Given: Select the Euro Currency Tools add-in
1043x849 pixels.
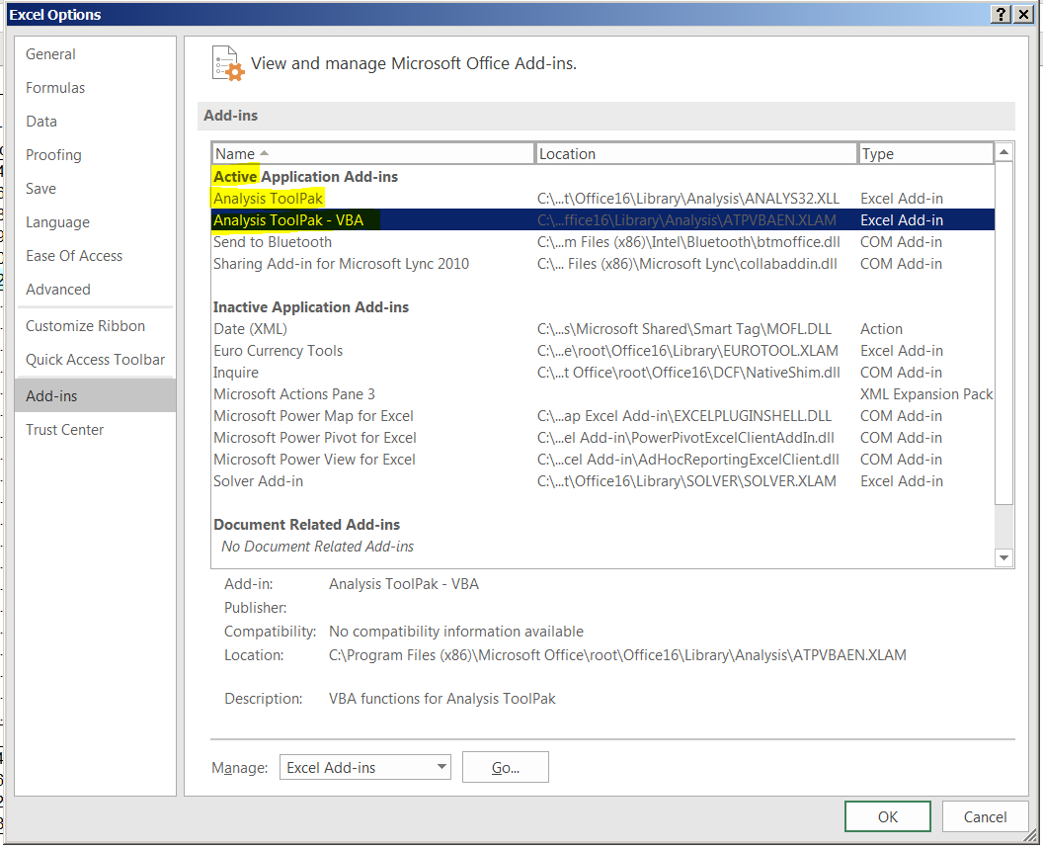Looking at the screenshot, I should (x=602, y=351).
